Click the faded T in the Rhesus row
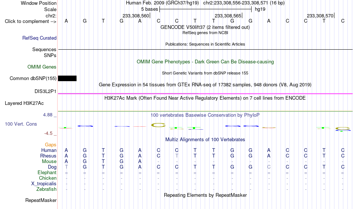Viewport: 353px width, 209px height. tap(177, 156)
